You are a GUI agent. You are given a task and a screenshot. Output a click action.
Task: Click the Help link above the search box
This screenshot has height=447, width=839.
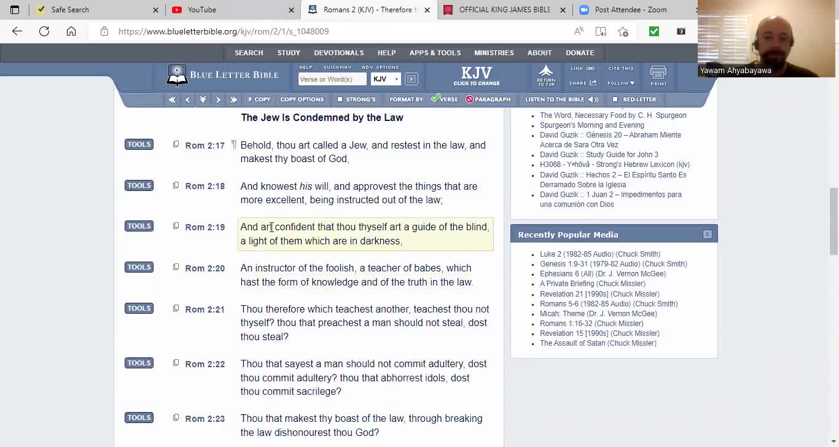[x=306, y=67]
